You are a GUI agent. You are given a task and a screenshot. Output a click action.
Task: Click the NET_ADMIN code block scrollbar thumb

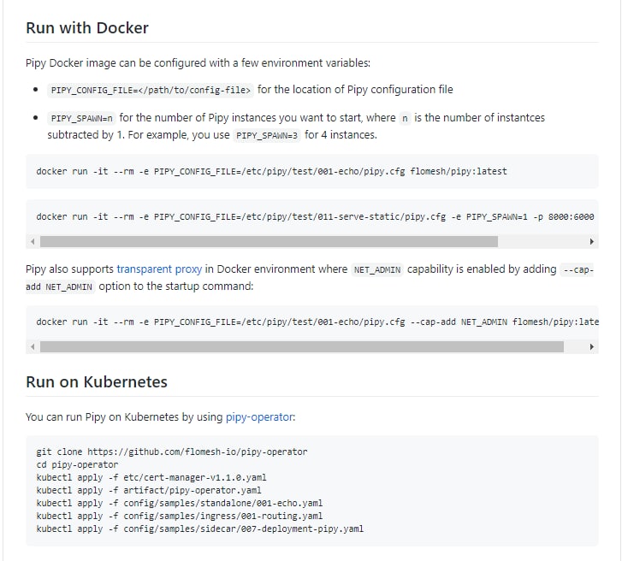tap(302, 347)
